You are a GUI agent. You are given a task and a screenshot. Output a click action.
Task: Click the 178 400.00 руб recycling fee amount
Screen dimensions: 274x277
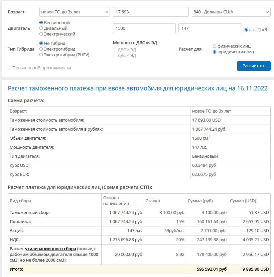[x=212, y=254]
